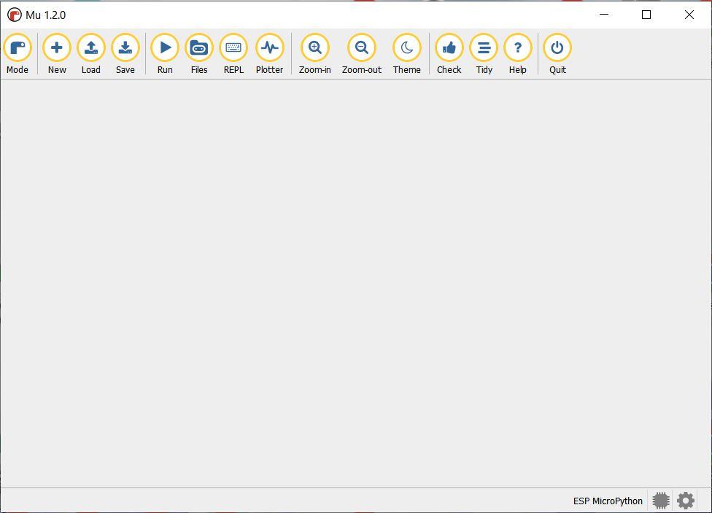The image size is (712, 513).
Task: Run the script on device
Action: tap(165, 53)
